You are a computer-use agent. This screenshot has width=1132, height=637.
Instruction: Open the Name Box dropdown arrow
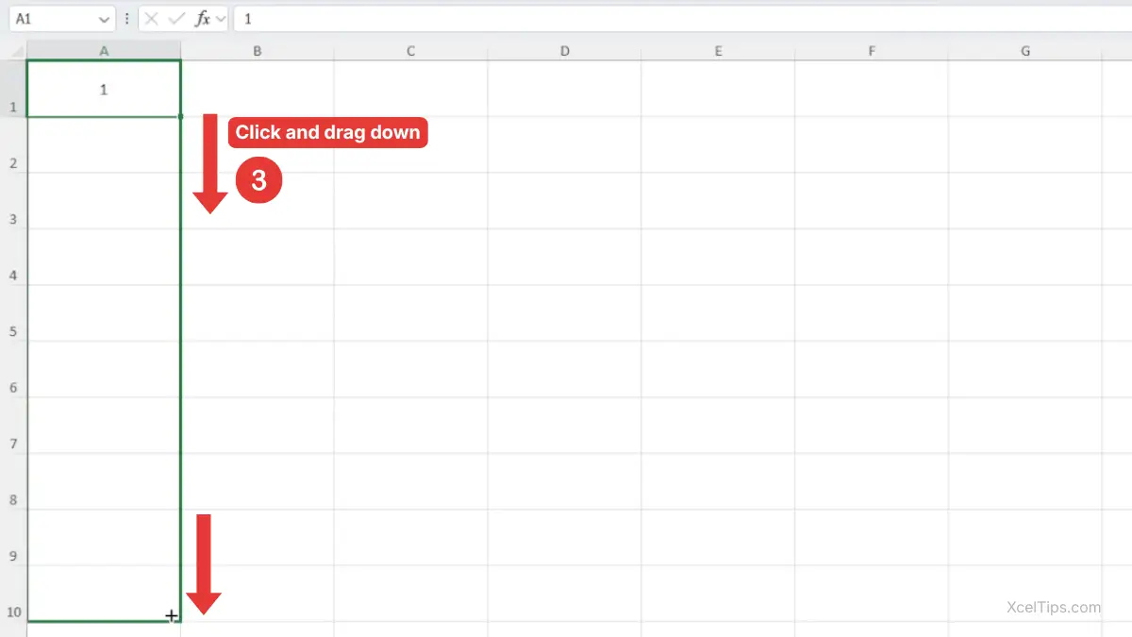point(104,19)
